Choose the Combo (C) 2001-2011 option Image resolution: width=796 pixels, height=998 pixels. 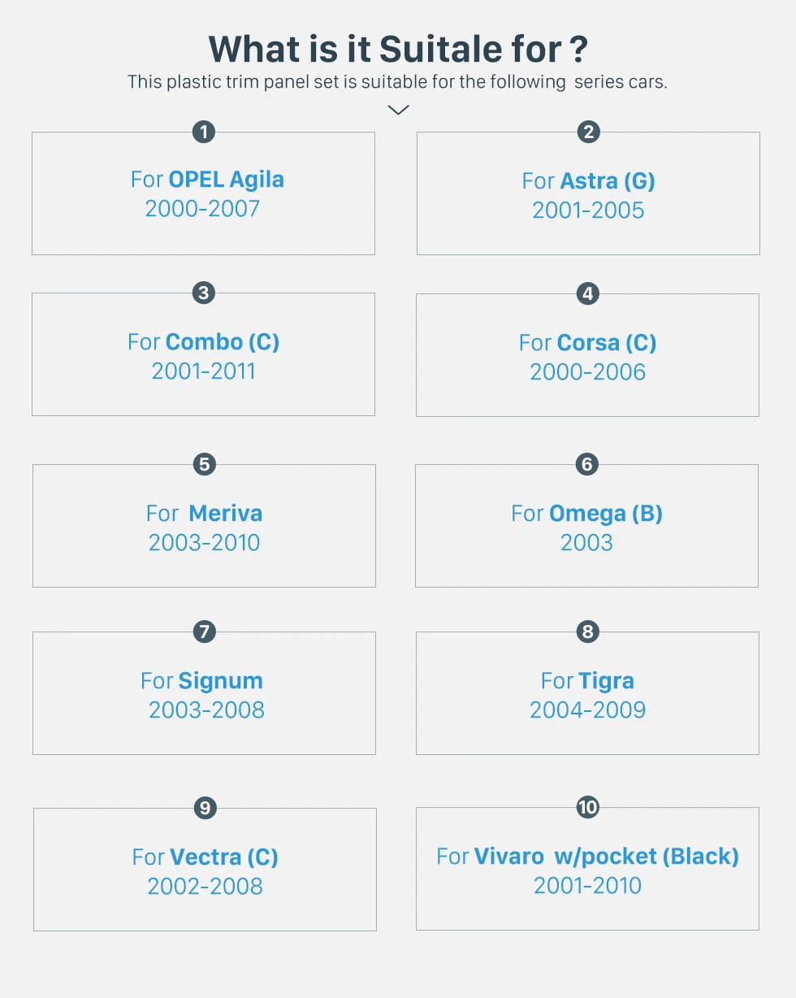tap(203, 355)
